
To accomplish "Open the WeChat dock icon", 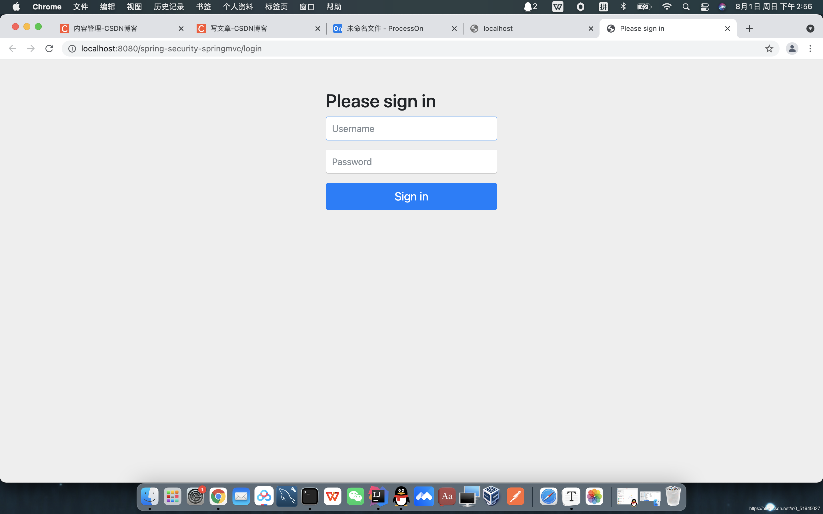I will [x=355, y=496].
